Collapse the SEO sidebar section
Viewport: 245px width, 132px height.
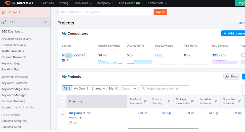(45, 22)
